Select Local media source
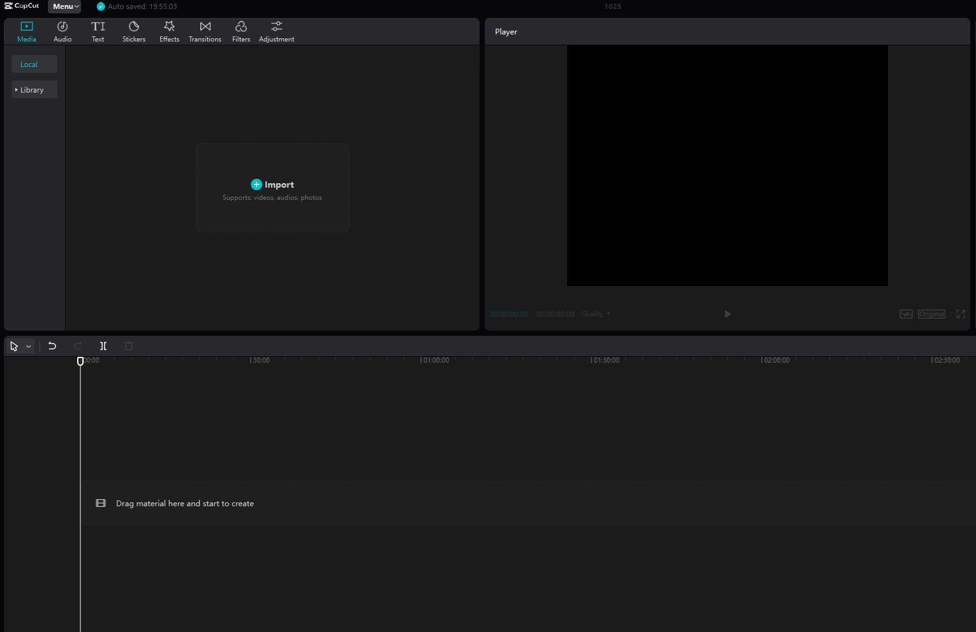This screenshot has width=976, height=632. coord(34,64)
